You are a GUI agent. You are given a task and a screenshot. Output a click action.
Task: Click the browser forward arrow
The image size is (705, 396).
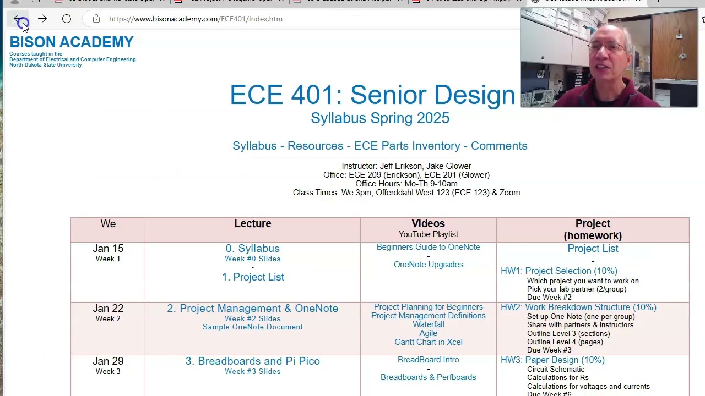[x=42, y=19]
